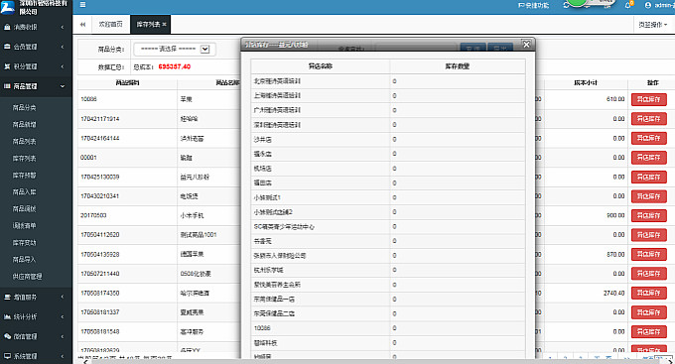The height and width of the screenshot is (364, 675).
Task: Expand the 消费收银 menu chevron
Action: (x=63, y=27)
